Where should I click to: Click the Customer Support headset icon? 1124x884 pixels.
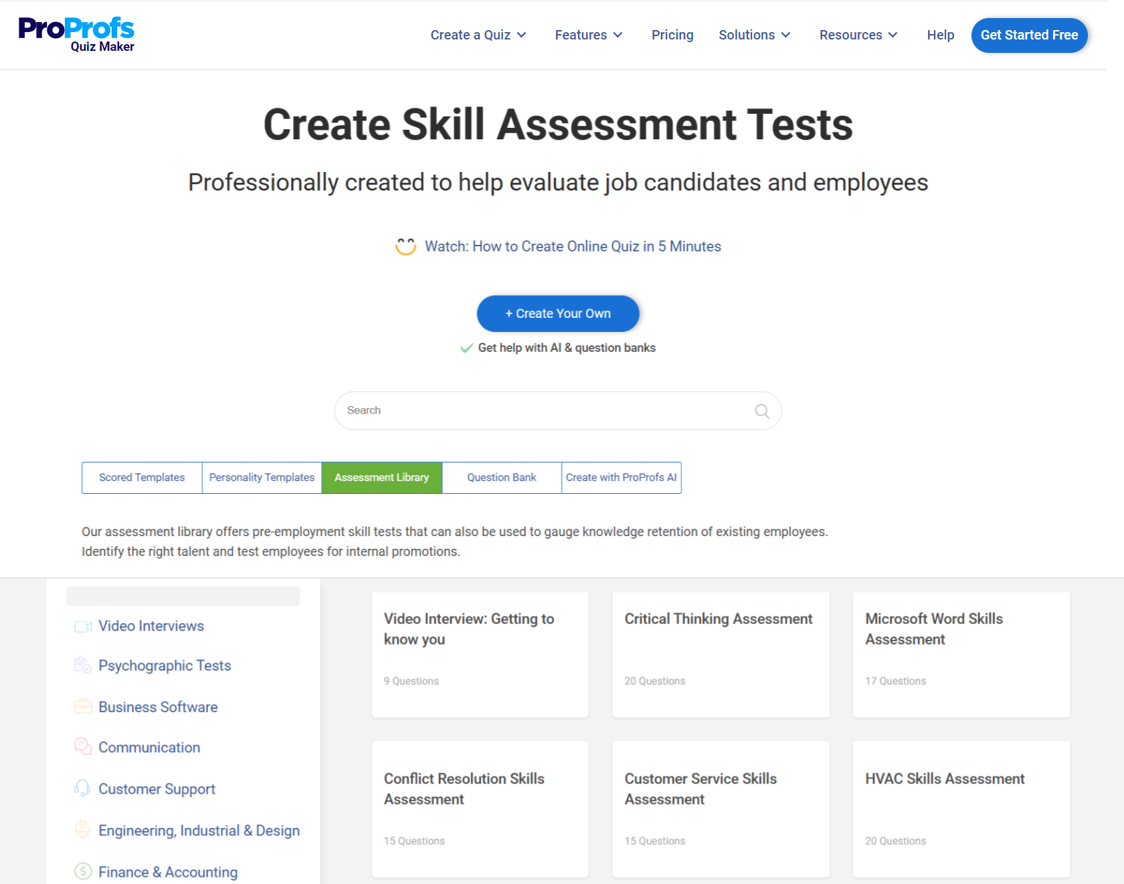click(x=83, y=788)
